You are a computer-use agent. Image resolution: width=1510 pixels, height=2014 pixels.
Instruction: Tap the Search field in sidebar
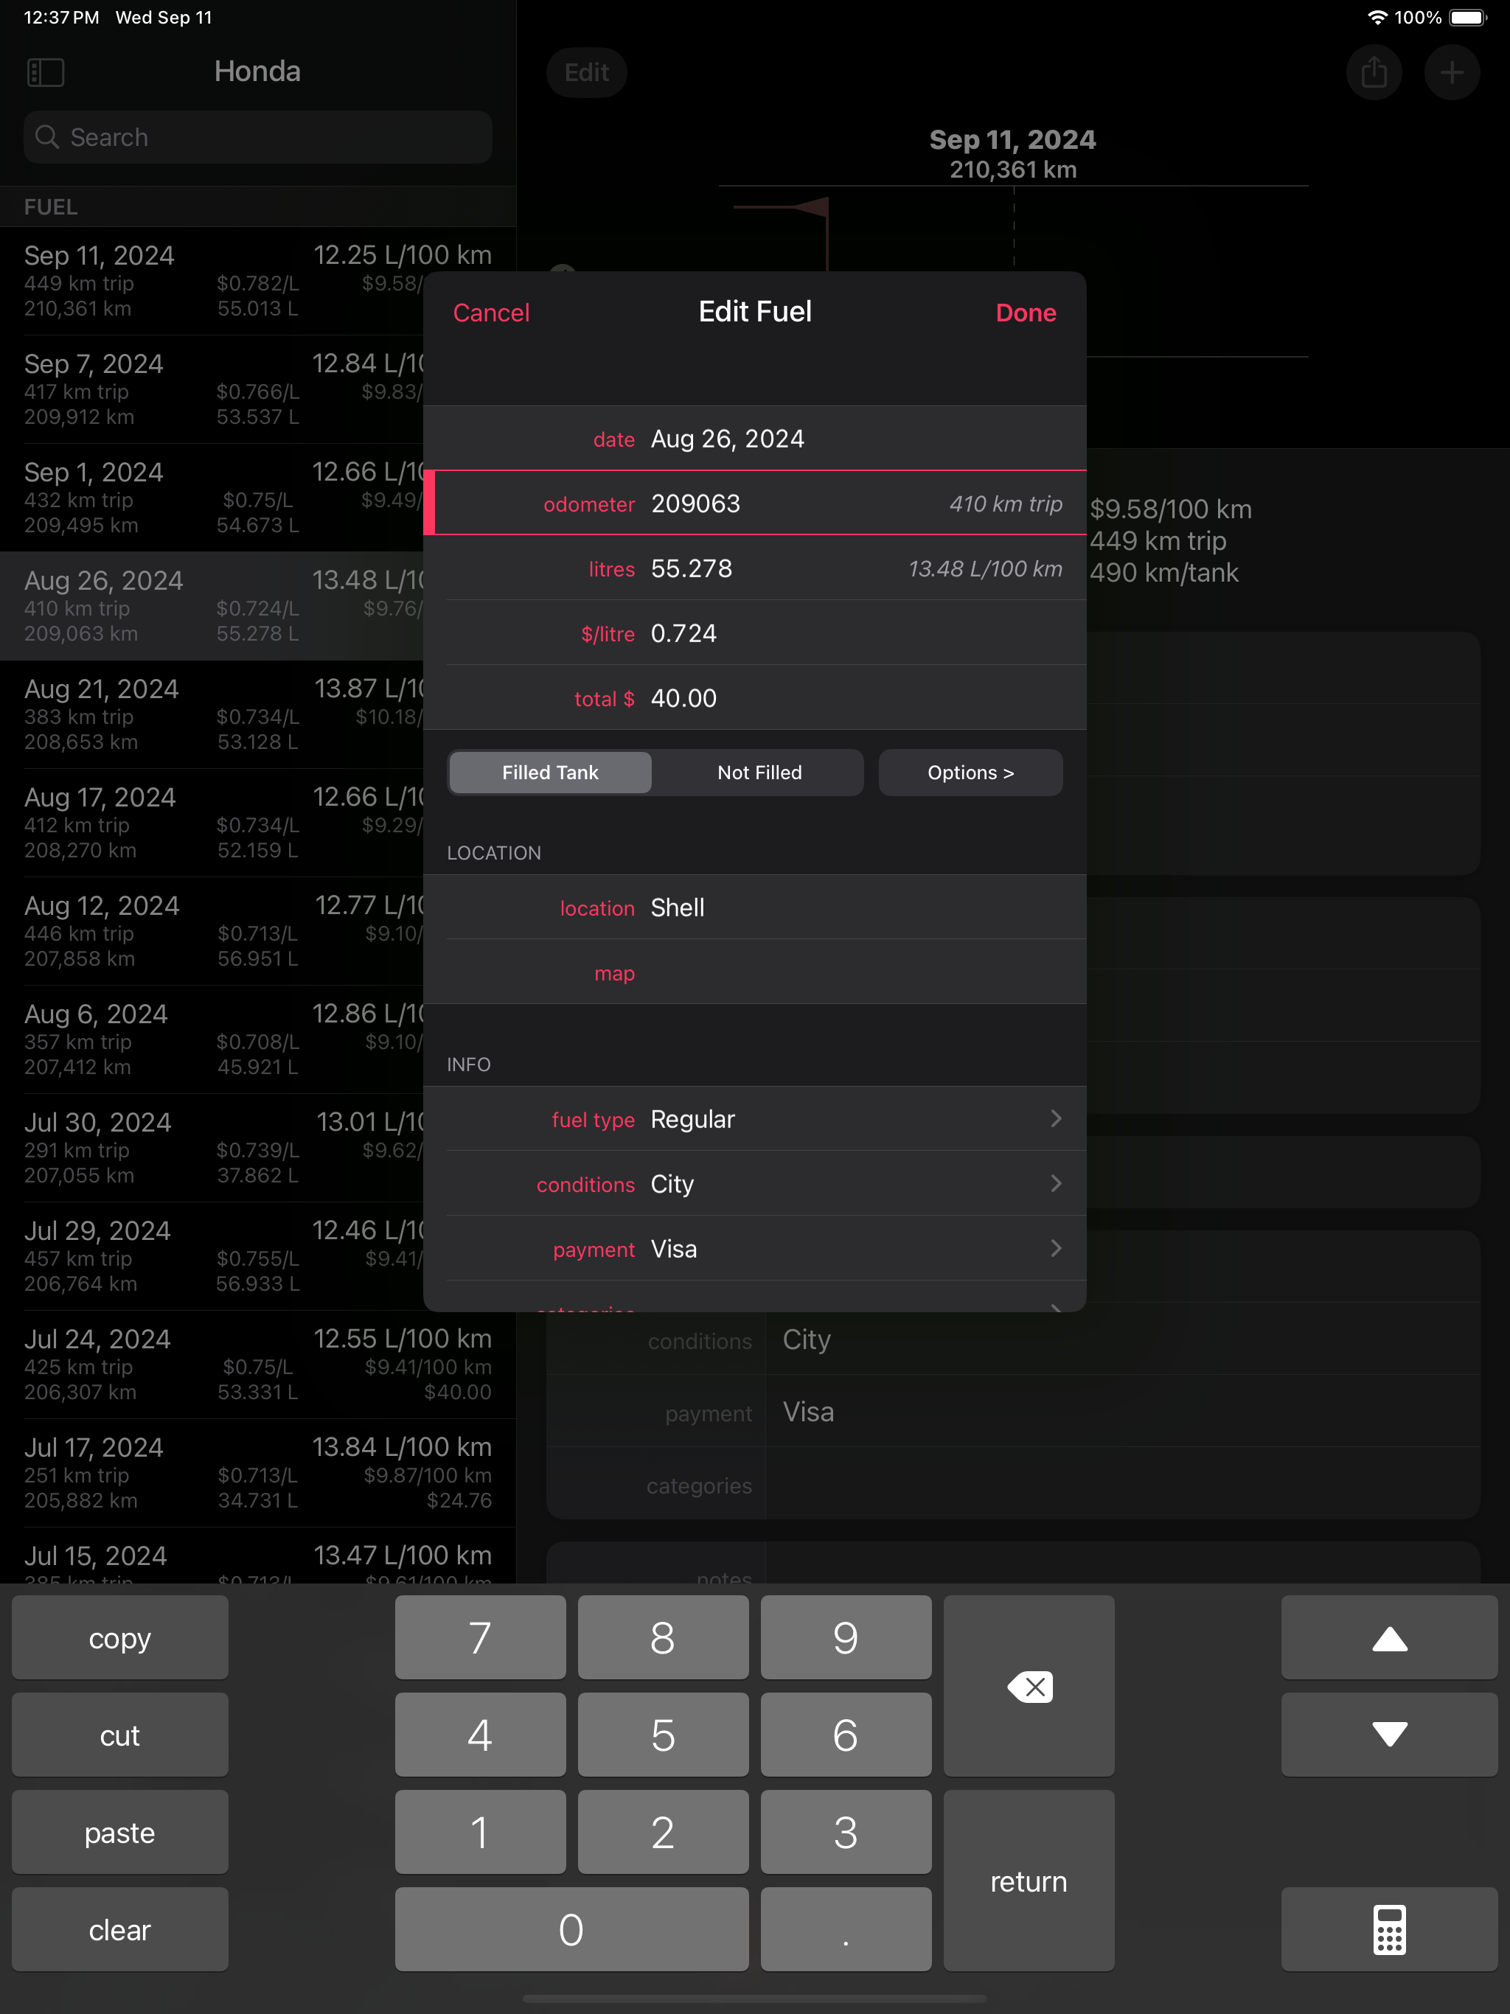pos(258,137)
